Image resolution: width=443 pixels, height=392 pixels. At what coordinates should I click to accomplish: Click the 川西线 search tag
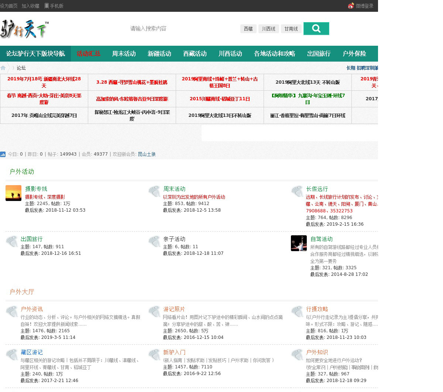pyautogui.click(x=268, y=29)
